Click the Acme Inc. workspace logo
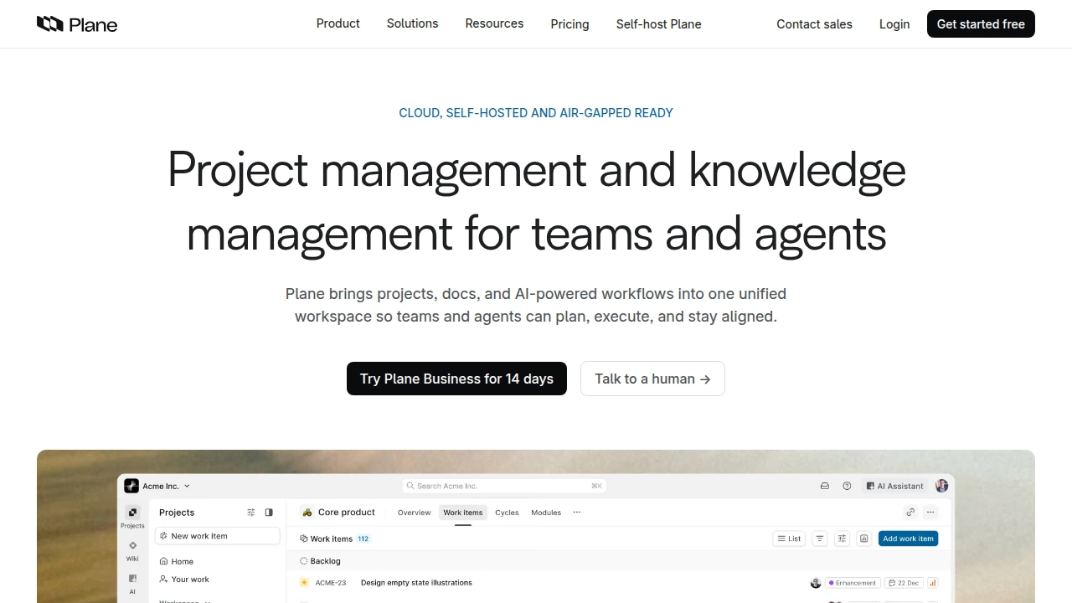This screenshot has height=603, width=1072. point(131,486)
